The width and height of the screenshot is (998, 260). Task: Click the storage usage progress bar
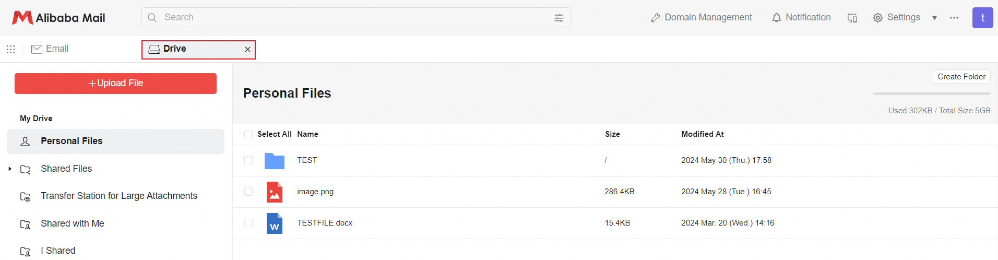point(932,94)
